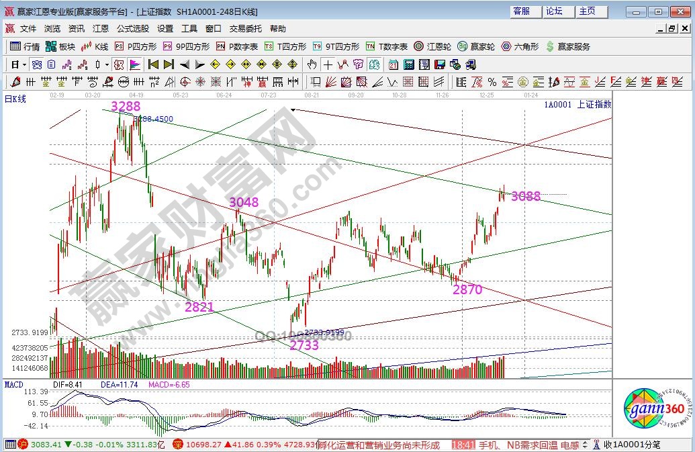Select the hand pan tool
The height and width of the screenshot is (452, 695).
[312, 64]
